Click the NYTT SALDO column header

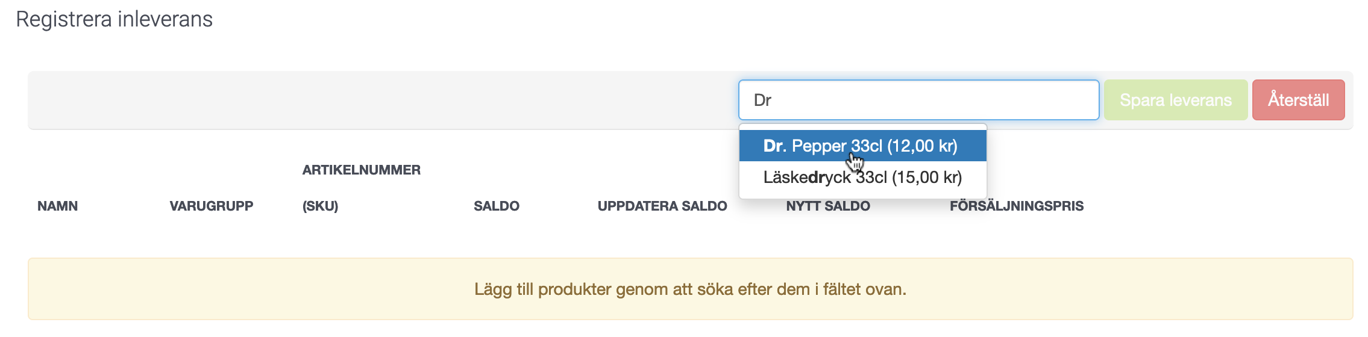828,206
